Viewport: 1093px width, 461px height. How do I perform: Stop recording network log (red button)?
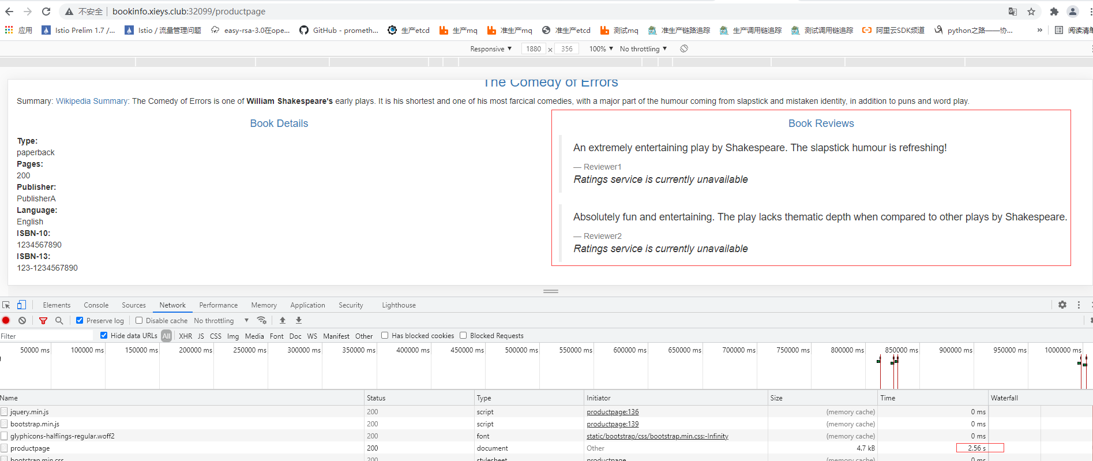coord(6,320)
